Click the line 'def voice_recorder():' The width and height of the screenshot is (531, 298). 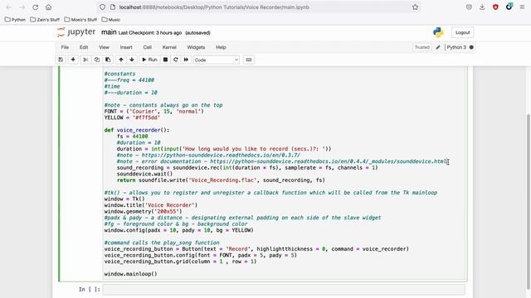pos(137,130)
